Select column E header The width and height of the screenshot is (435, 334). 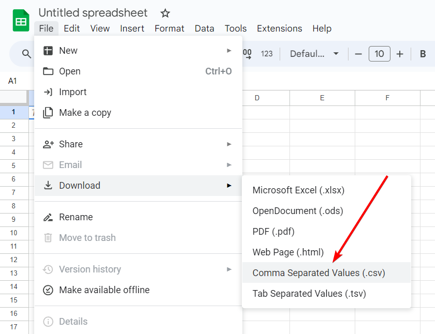322,98
